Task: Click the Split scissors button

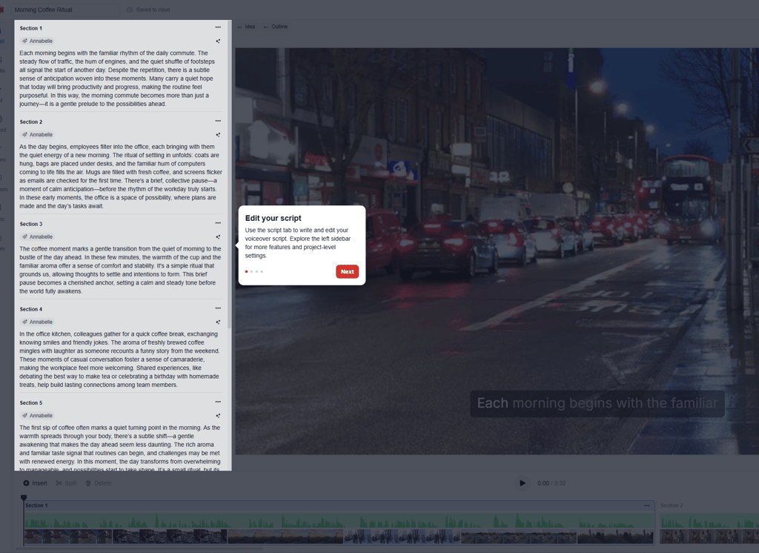Action: point(66,483)
